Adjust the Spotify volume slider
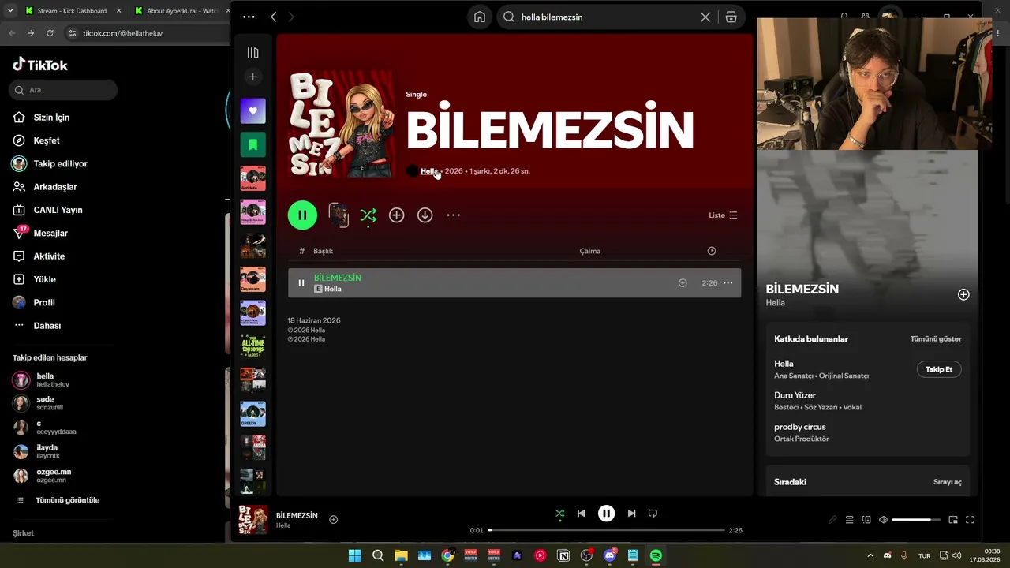 coord(917,520)
